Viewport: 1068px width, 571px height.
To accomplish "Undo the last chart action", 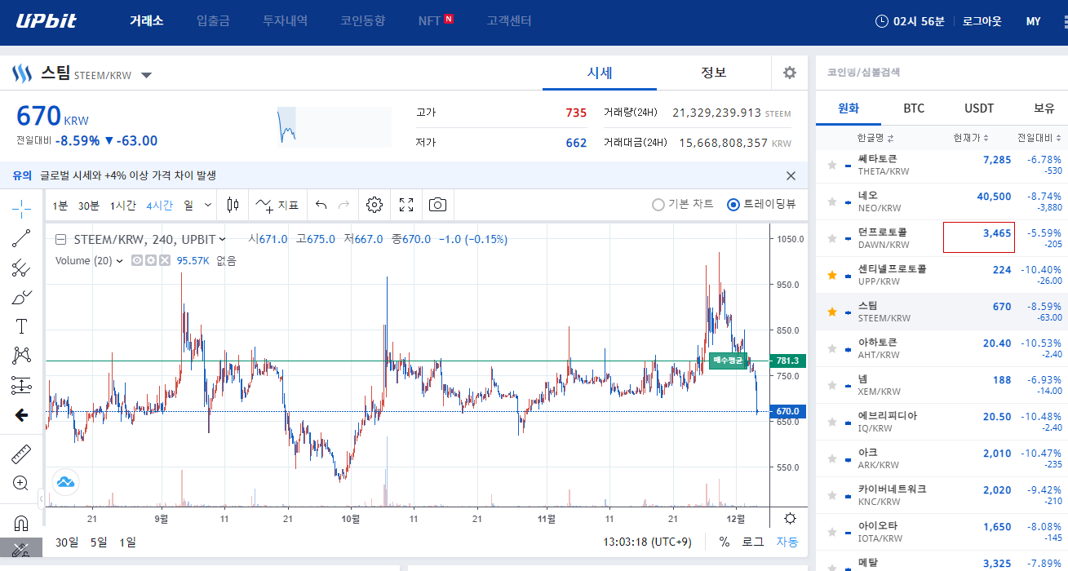I will (321, 205).
